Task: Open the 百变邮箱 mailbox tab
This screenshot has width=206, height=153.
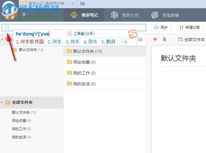Action: tap(165, 15)
